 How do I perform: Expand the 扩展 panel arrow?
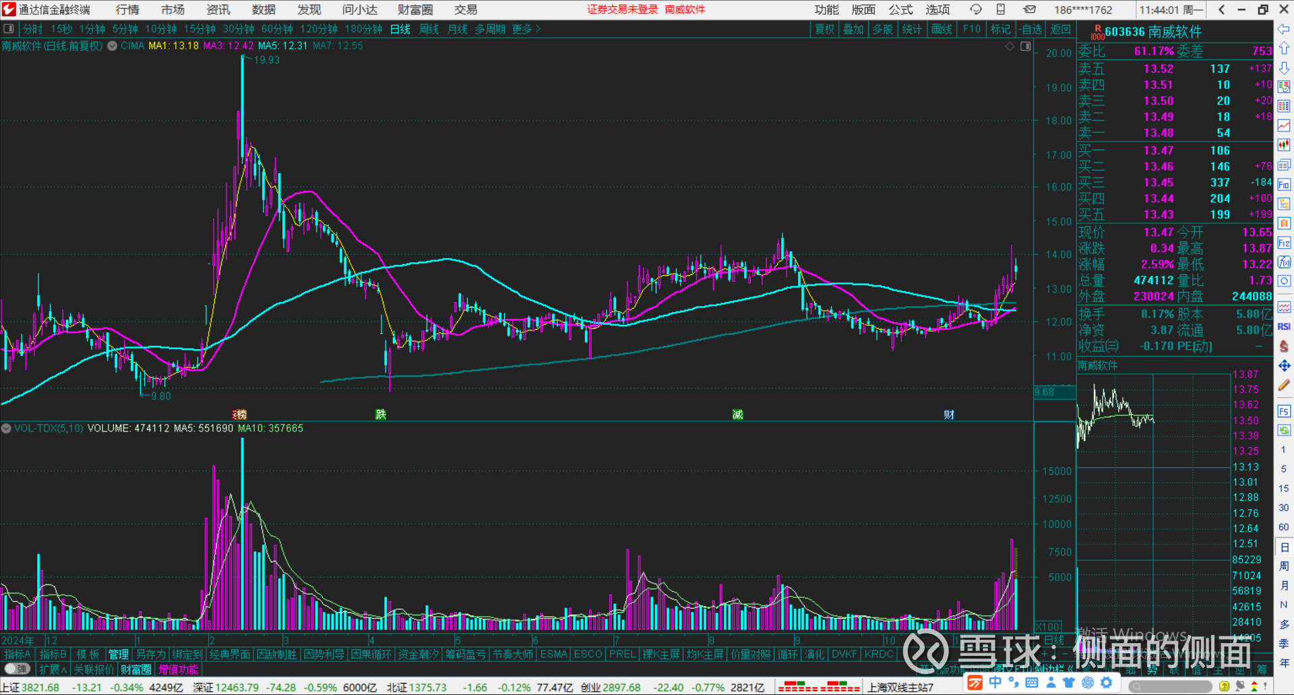pyautogui.click(x=53, y=669)
